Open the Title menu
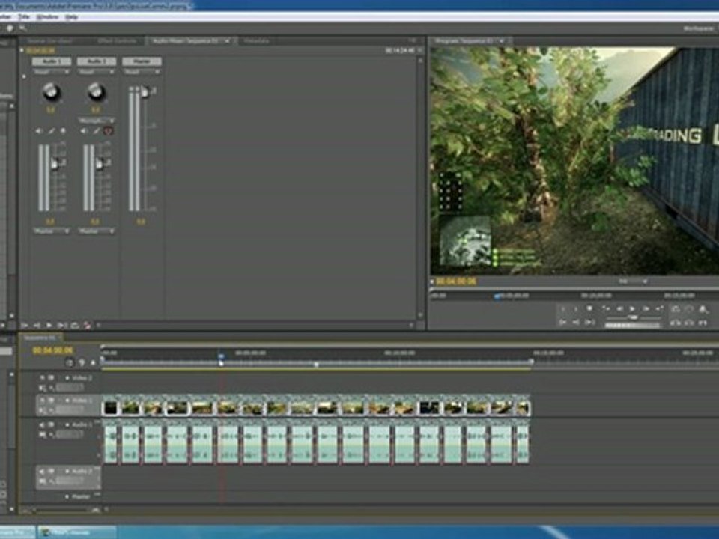 tap(24, 17)
